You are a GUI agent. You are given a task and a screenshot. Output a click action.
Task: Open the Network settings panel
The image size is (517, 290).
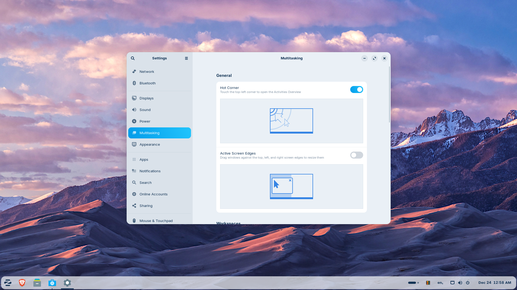[x=159, y=71]
